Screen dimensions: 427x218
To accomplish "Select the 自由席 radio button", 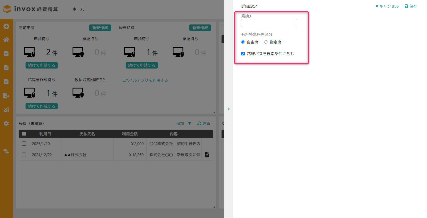I will 243,42.
